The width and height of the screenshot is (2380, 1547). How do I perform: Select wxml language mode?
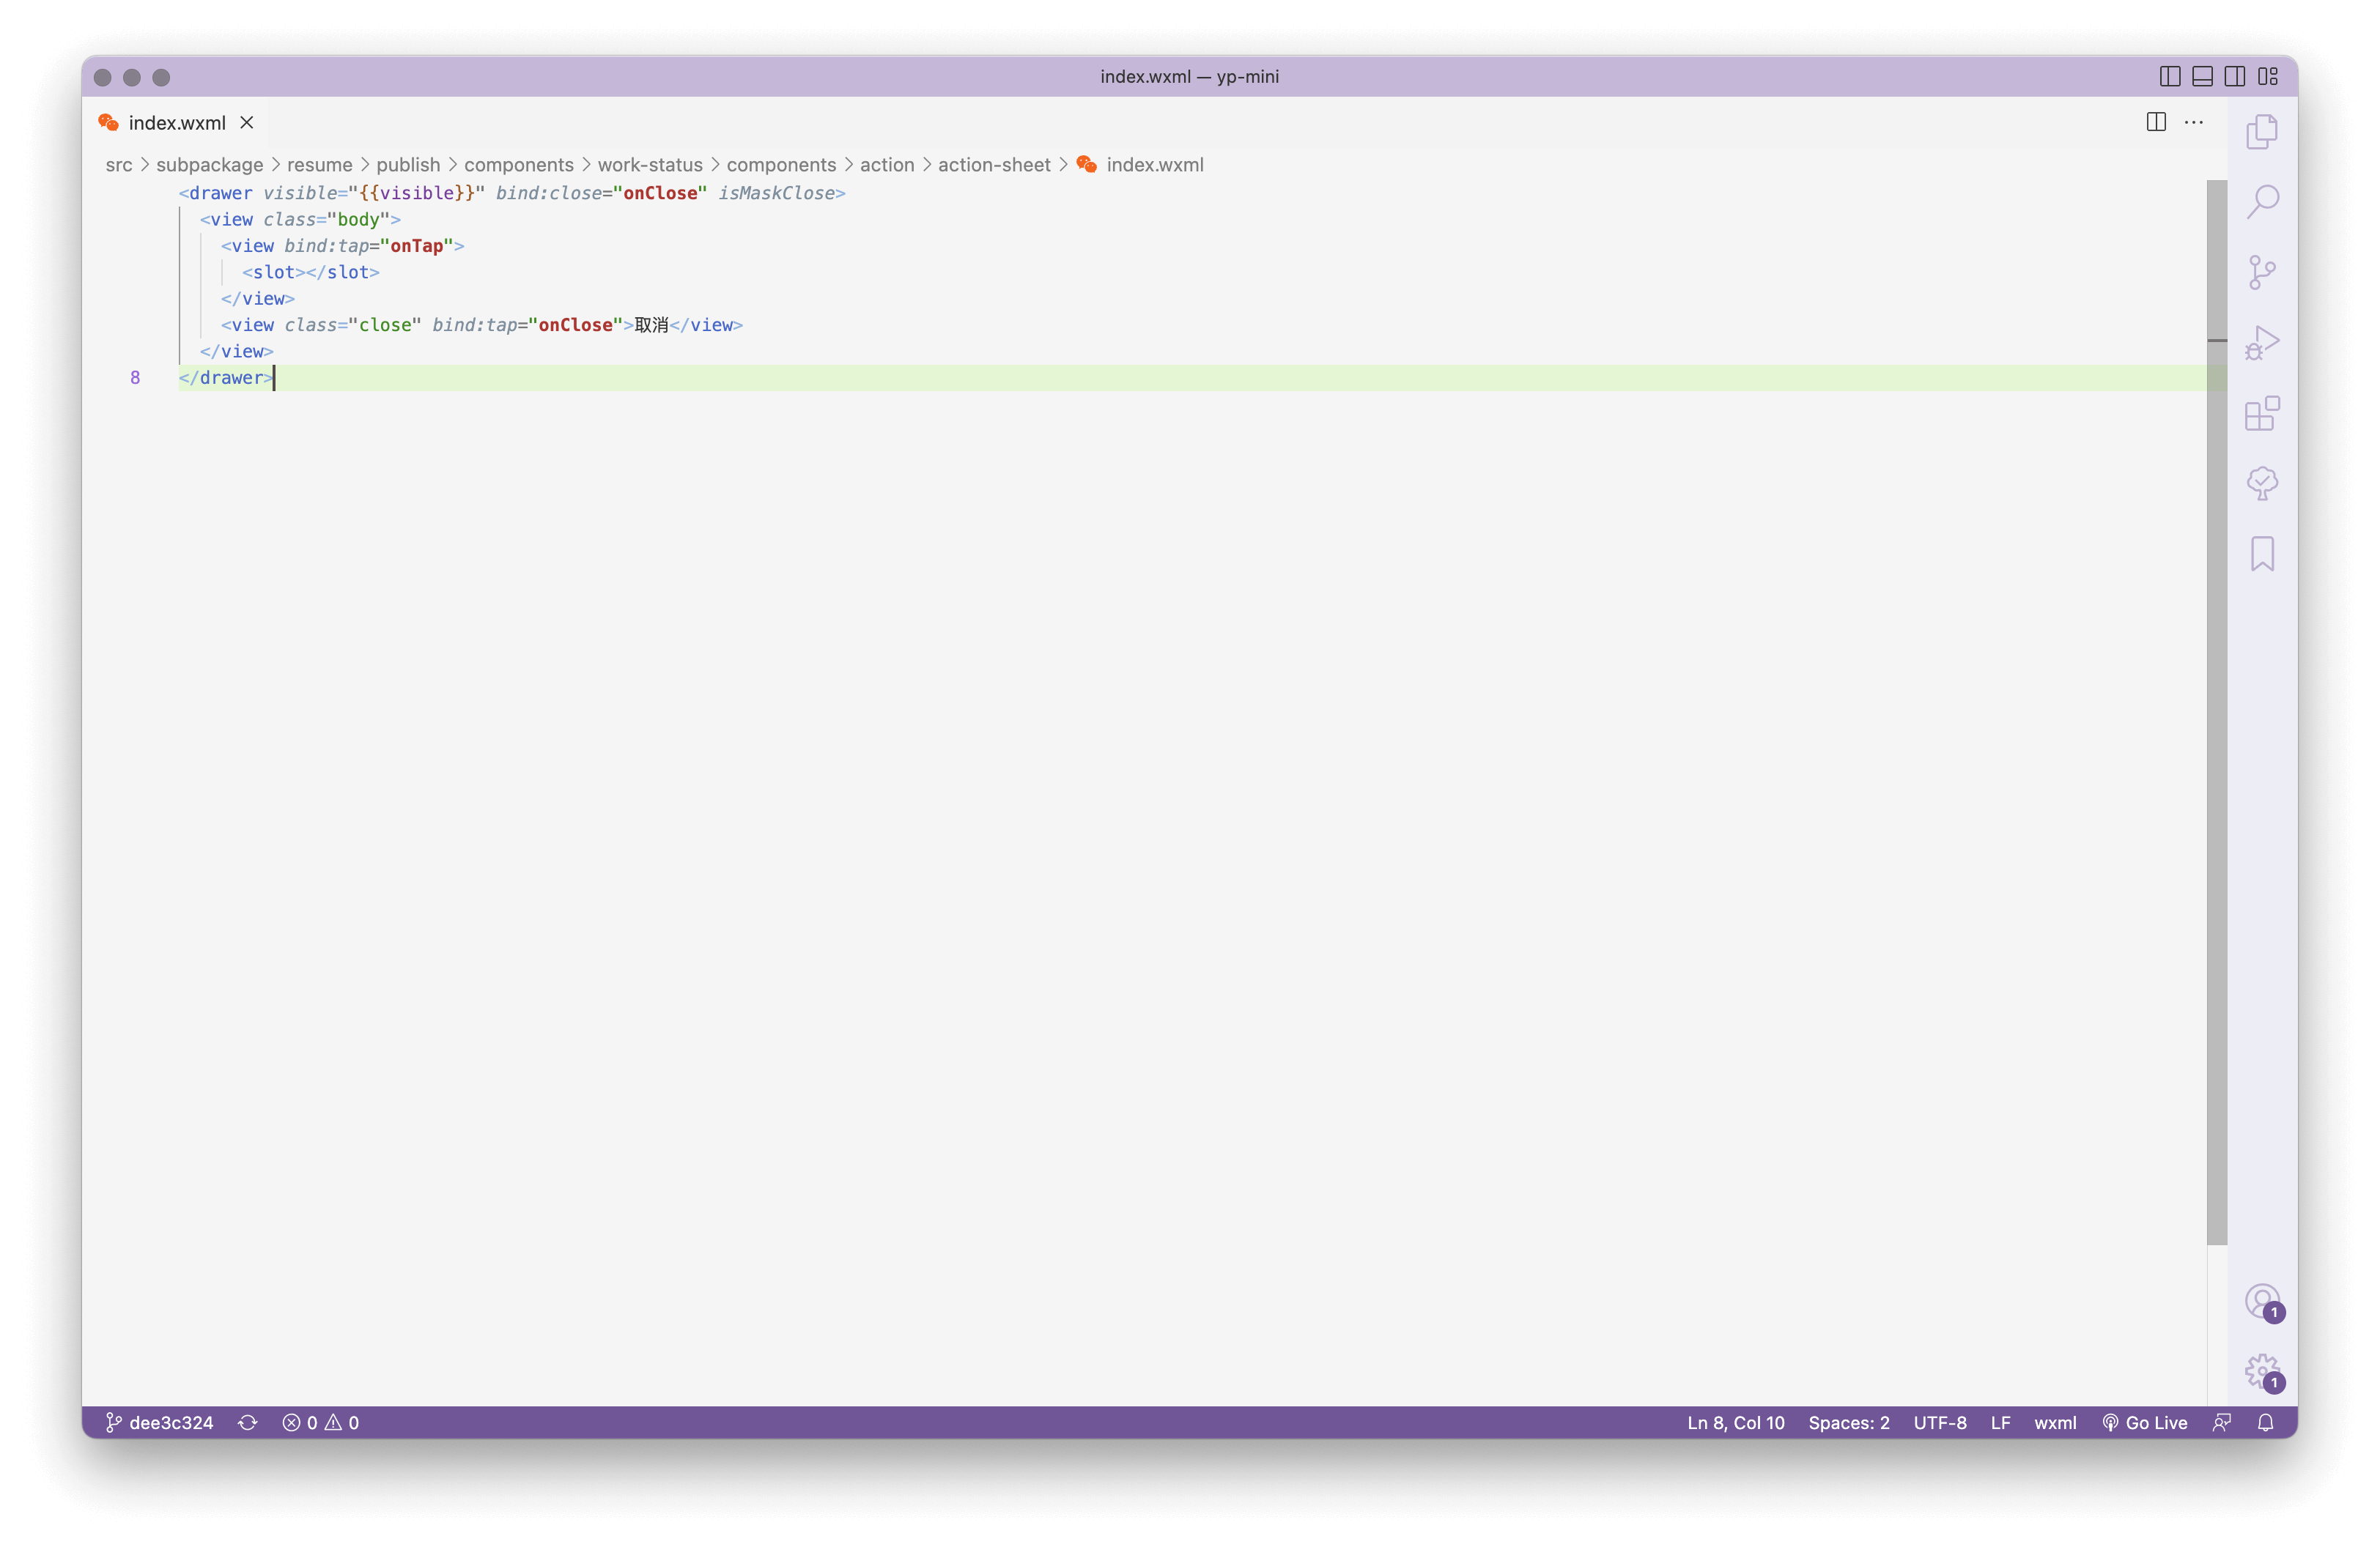tap(2055, 1422)
